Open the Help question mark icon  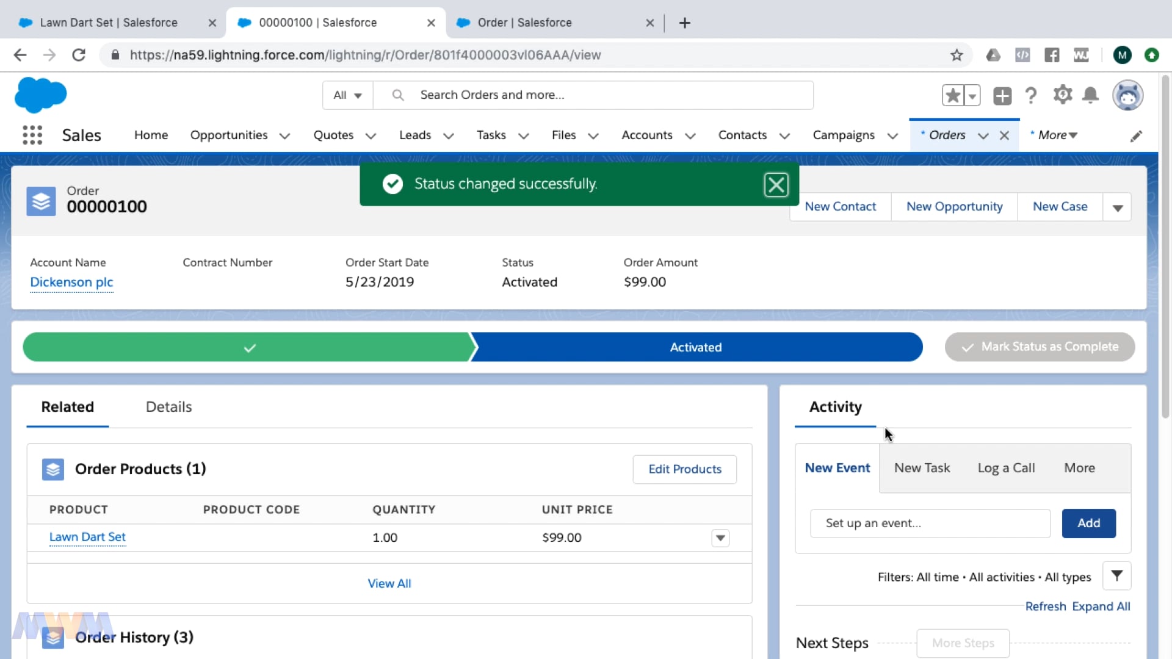click(1031, 96)
